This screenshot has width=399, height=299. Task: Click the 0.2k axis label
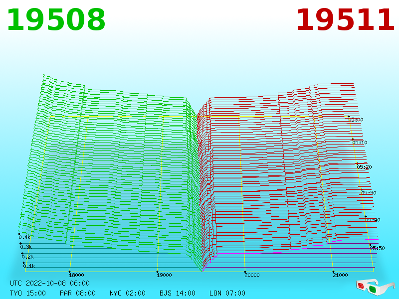pyautogui.click(x=27, y=257)
